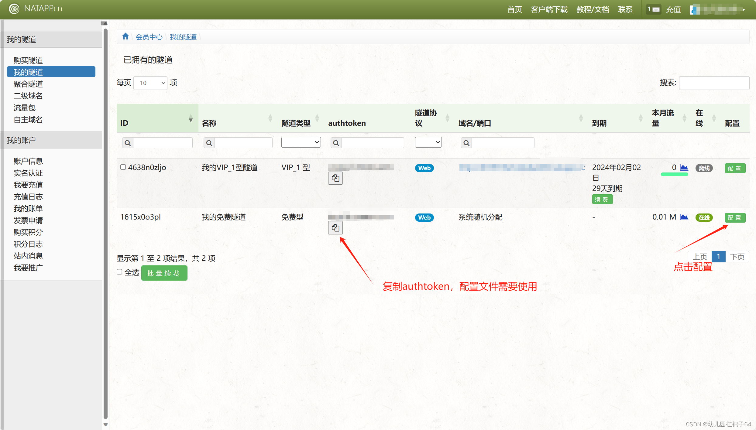Screen dimensions: 756x430
Task: Click the 搜索 search input field
Action: [x=714, y=83]
